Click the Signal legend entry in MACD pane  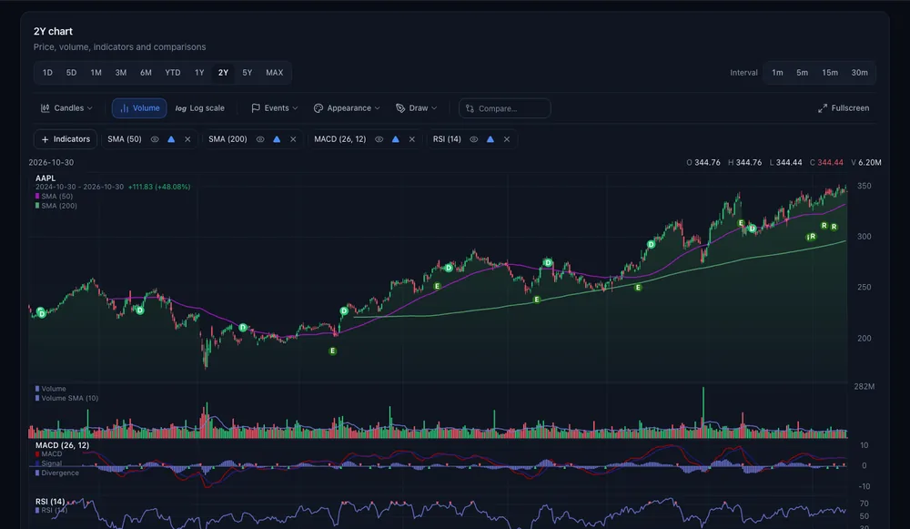tap(49, 463)
